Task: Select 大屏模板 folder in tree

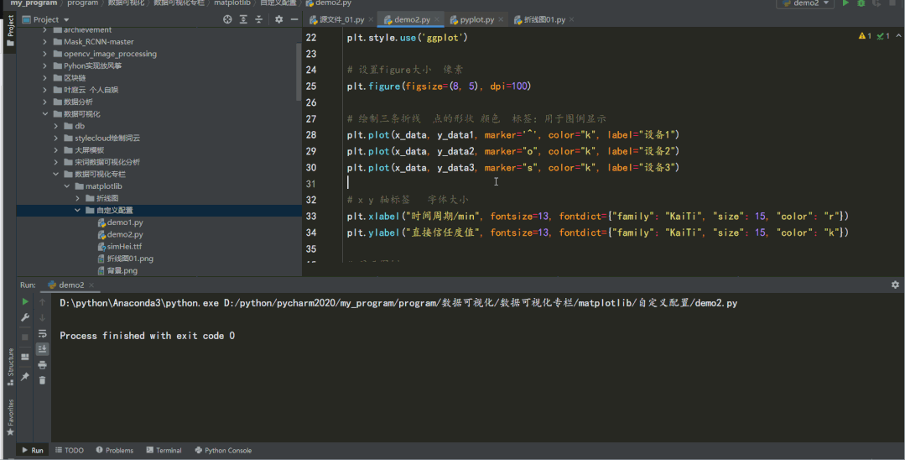Action: (90, 150)
